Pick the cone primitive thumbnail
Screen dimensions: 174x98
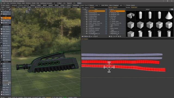point(169,15)
